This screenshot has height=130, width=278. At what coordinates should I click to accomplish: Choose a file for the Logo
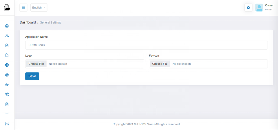click(36, 64)
